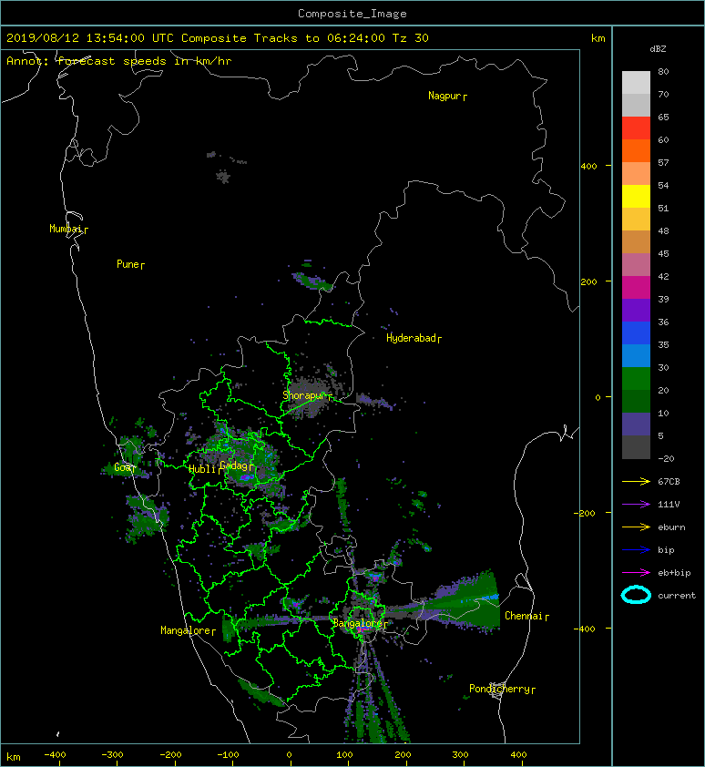Click the Gadag city label
The height and width of the screenshot is (767, 705).
tap(234, 465)
